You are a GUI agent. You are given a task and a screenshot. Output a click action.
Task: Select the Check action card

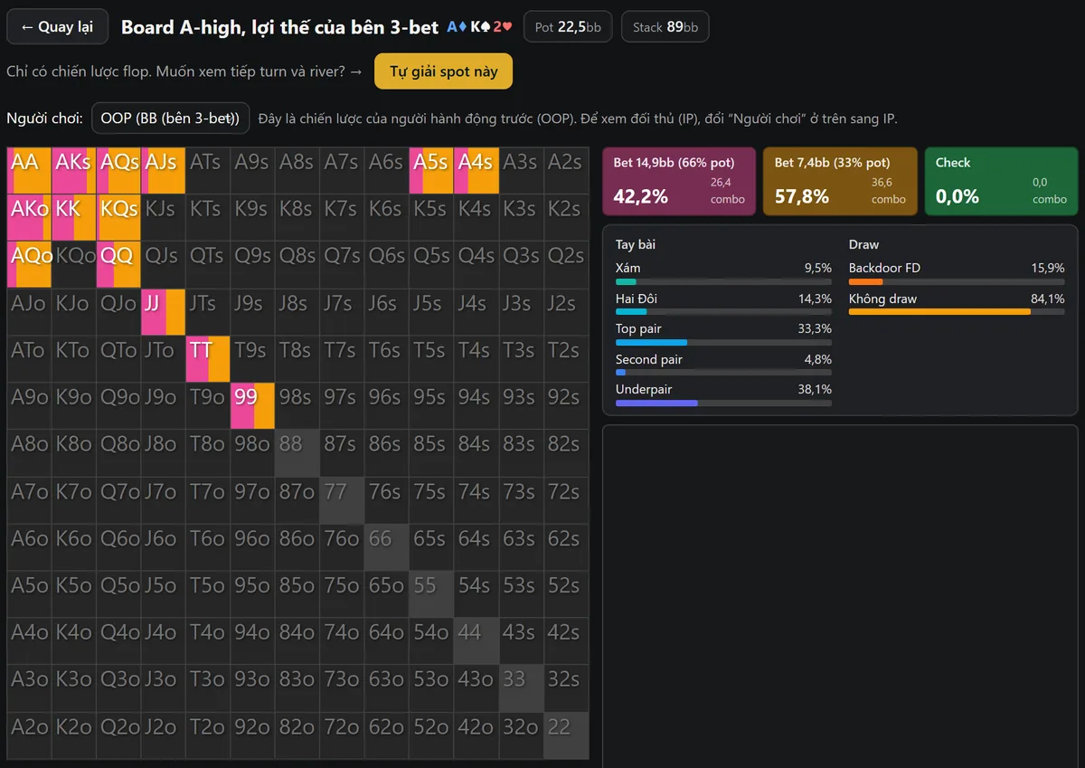(x=1001, y=181)
